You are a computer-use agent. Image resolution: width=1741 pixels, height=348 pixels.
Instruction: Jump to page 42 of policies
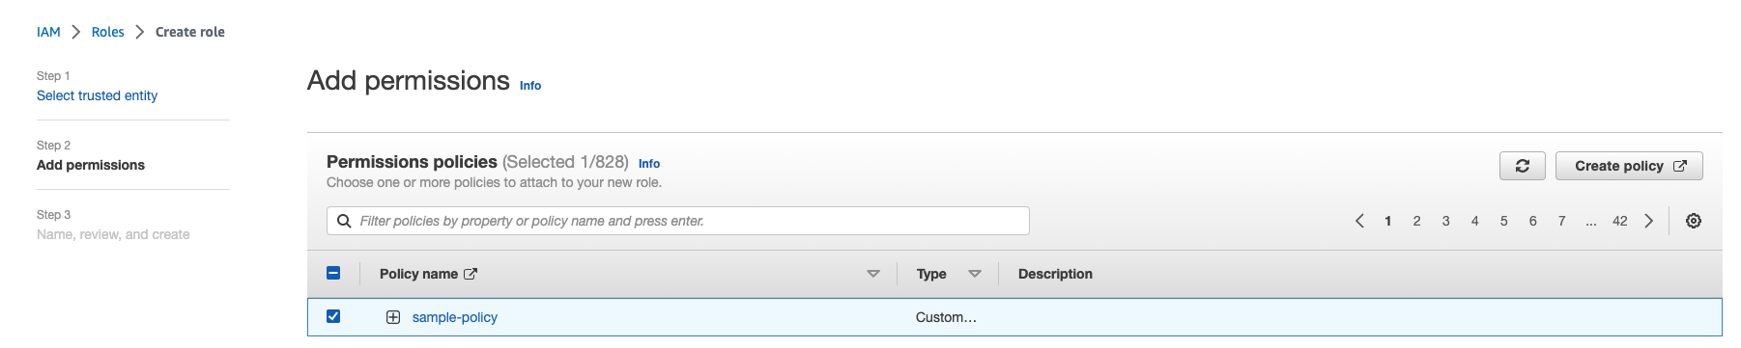1619,221
